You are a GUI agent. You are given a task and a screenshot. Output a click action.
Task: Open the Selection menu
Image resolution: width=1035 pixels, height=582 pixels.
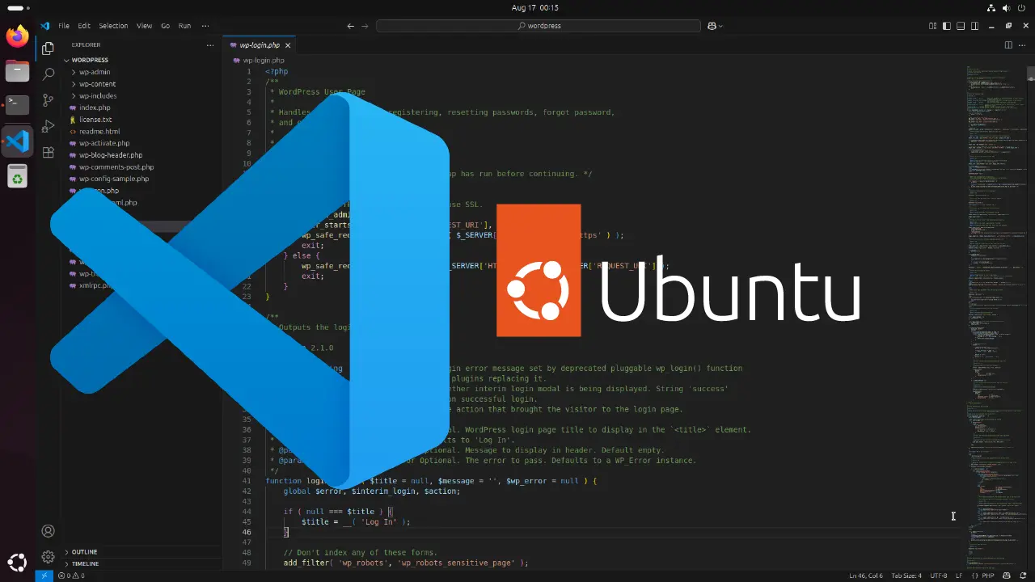coord(113,26)
